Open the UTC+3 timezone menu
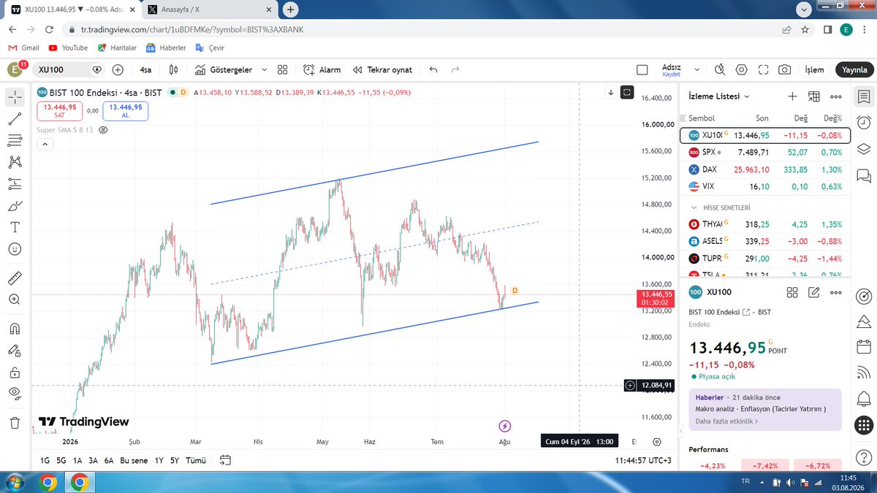 [643, 460]
